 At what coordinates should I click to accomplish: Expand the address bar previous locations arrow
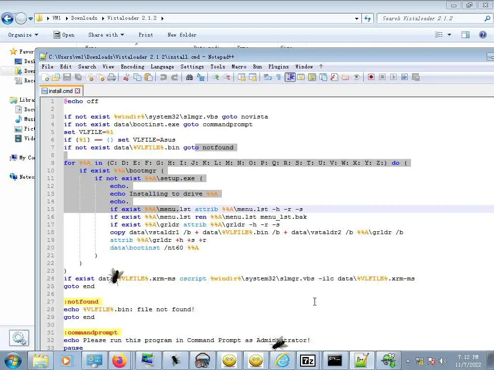coord(357,19)
